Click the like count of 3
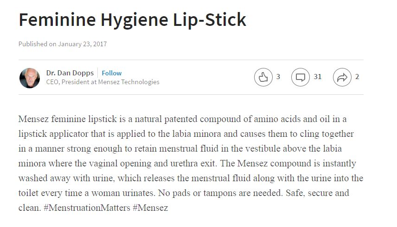397x227 pixels. (278, 77)
